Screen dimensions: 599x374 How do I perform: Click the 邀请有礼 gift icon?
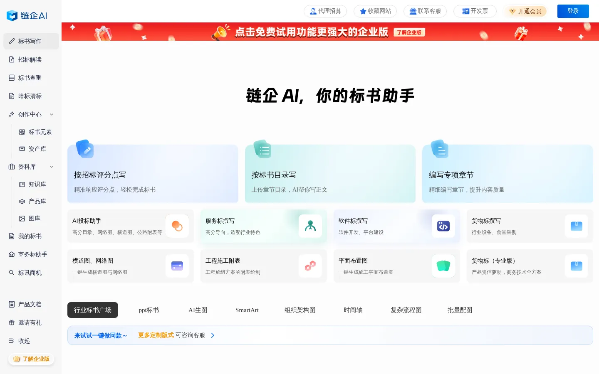tap(12, 322)
